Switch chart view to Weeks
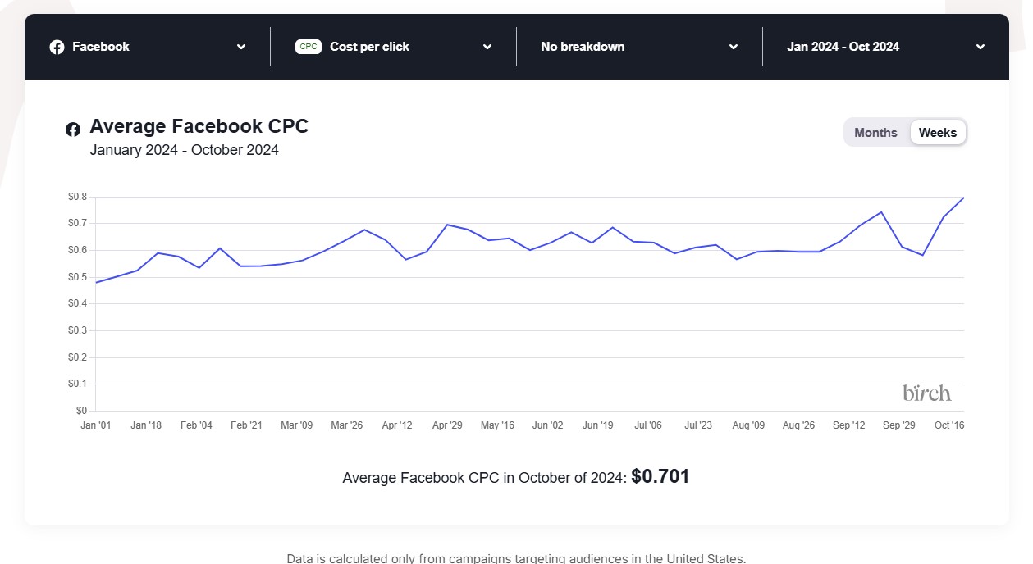 [938, 132]
